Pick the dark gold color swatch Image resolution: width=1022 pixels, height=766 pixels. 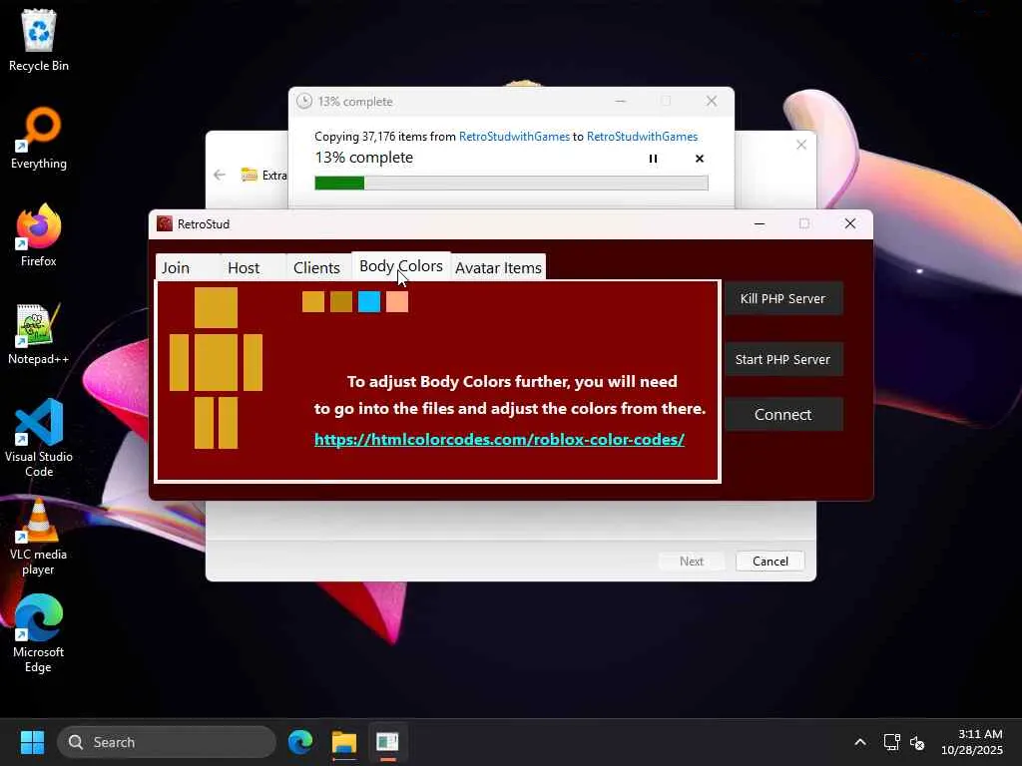coord(341,301)
